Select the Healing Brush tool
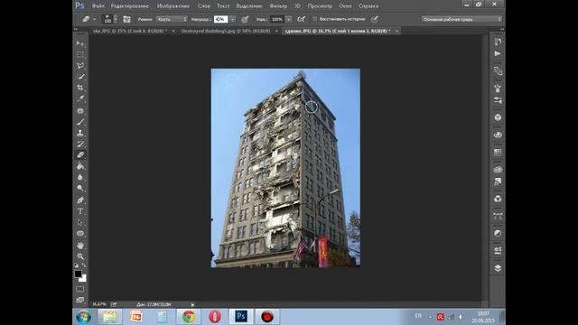The width and height of the screenshot is (578, 325). [x=80, y=111]
